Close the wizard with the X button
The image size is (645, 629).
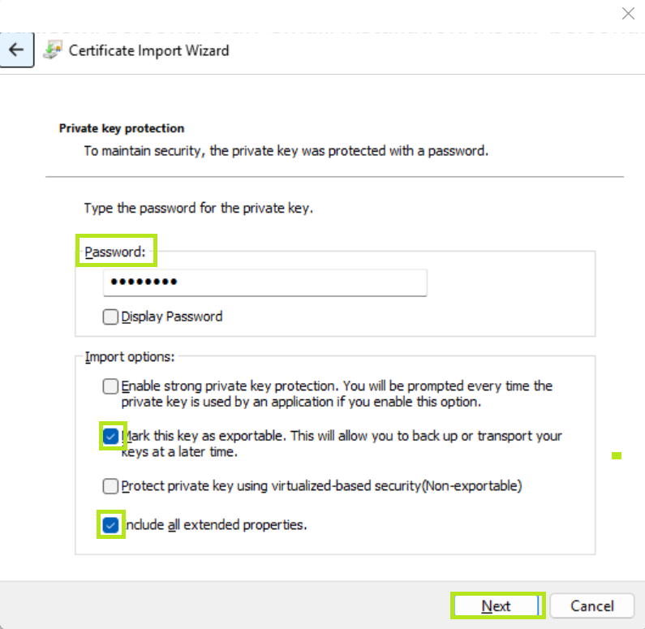click(628, 14)
